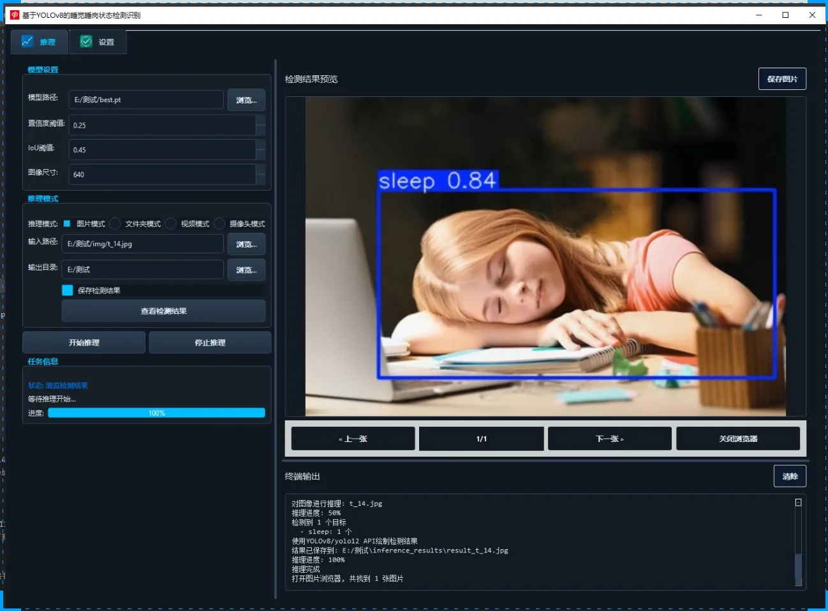Click the 终端输出 heading
Viewport: 828px width, 611px height.
302,476
